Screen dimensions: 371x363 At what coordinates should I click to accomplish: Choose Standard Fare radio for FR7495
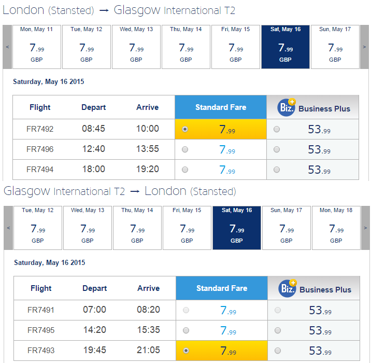click(x=186, y=330)
